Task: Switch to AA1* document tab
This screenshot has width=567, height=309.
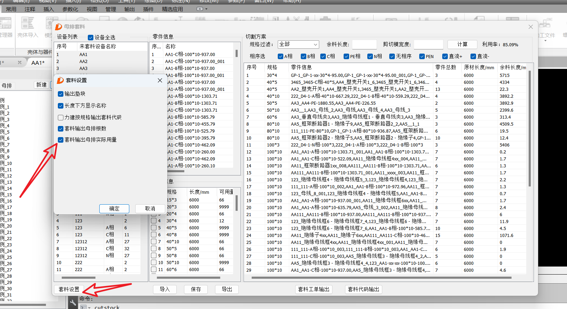Action: coord(38,63)
